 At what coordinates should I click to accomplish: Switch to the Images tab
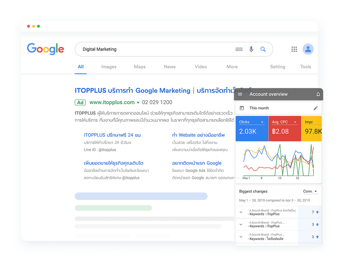(109, 67)
